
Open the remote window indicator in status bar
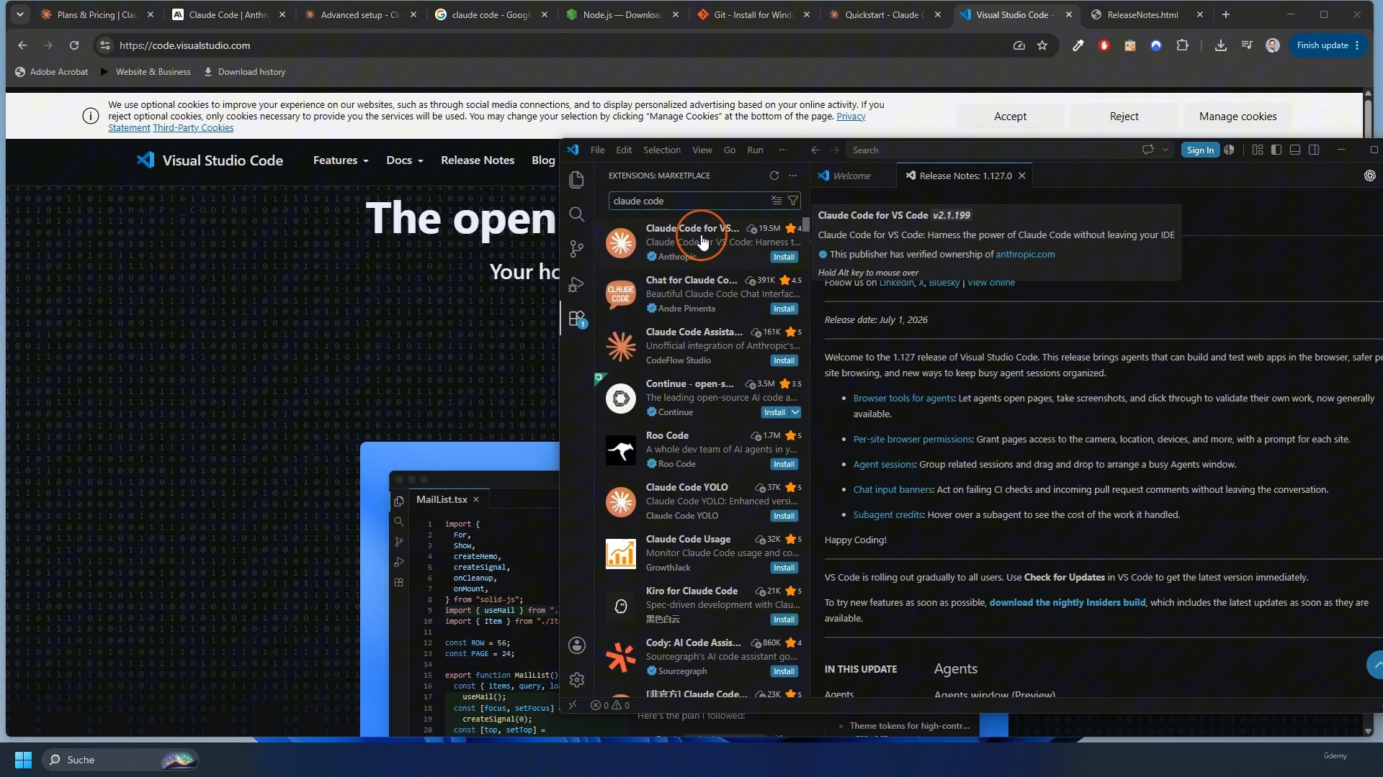point(573,705)
